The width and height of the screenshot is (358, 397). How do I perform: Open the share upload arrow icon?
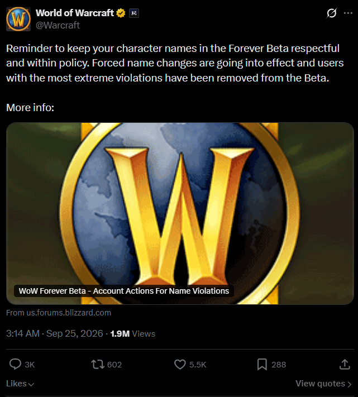pos(345,365)
